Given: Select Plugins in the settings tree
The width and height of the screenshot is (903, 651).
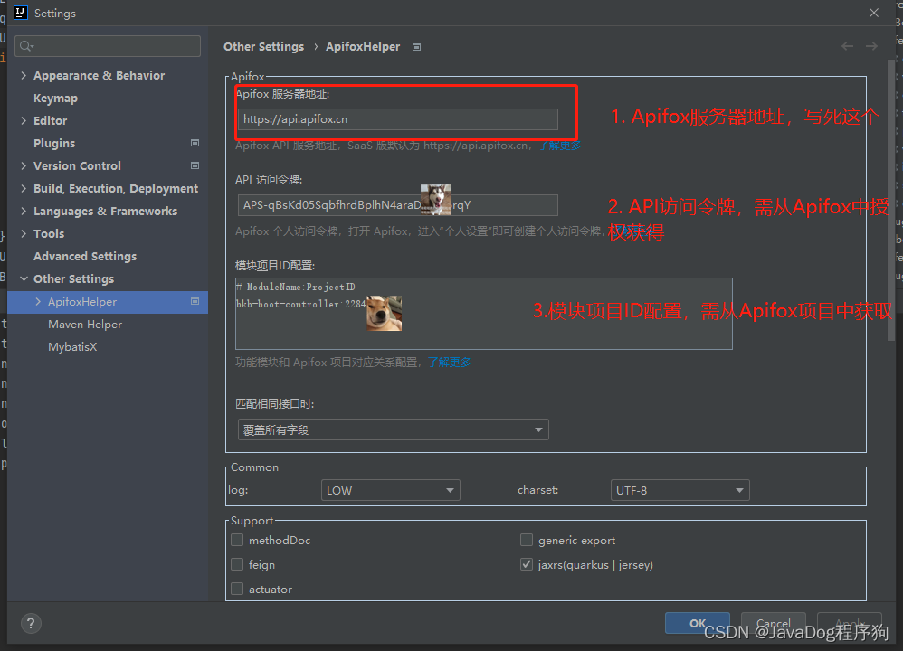Looking at the screenshot, I should 54,144.
